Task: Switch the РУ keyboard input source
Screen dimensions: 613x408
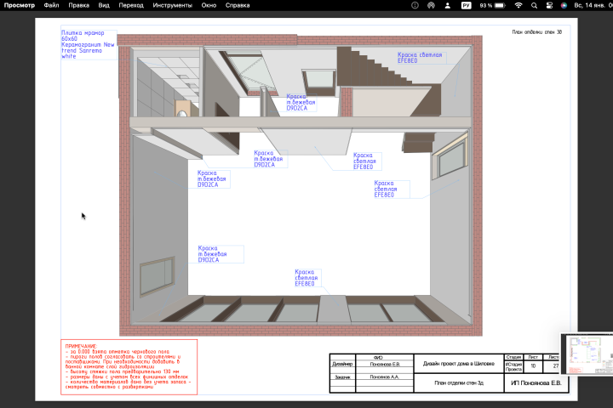Action: 466,5
